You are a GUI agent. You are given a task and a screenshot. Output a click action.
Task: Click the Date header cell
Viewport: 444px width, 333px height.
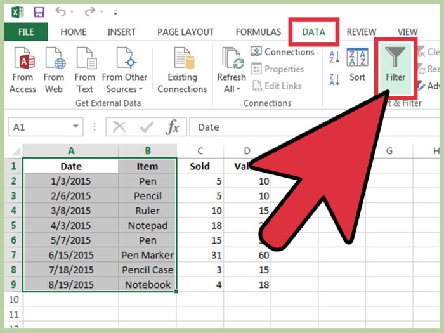point(71,166)
